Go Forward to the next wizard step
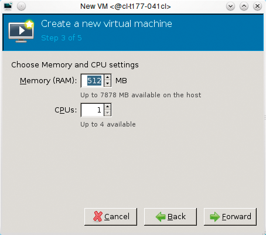The height and width of the screenshot is (235, 266). point(230,217)
